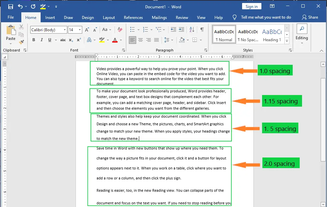Screen dimensions: 327x207
Task: Expand the Underline style options
Action: click(x=56, y=40)
